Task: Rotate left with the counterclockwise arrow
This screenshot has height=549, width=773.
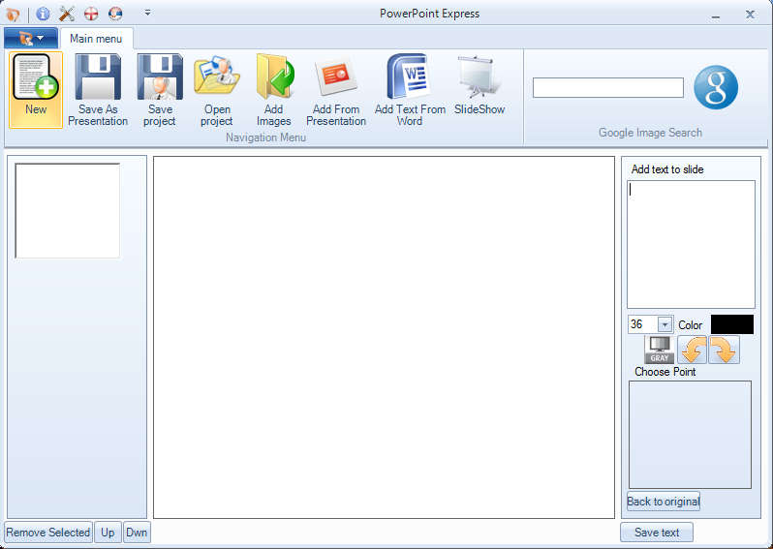Action: [692, 350]
